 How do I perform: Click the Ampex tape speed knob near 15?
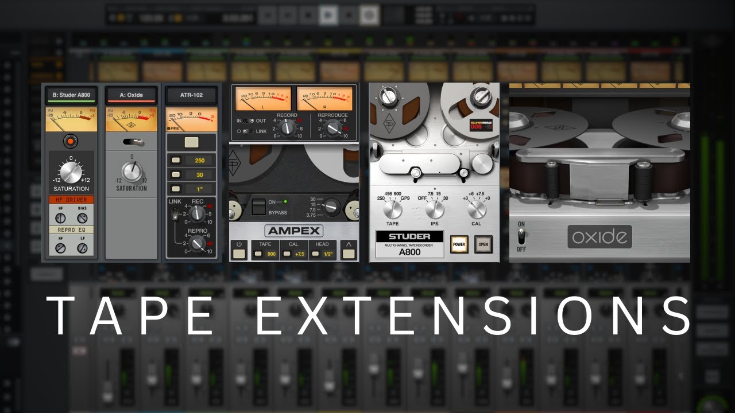[x=331, y=206]
